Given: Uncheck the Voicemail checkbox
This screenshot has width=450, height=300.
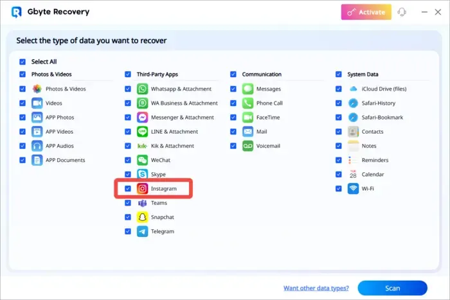Looking at the screenshot, I should coord(233,146).
